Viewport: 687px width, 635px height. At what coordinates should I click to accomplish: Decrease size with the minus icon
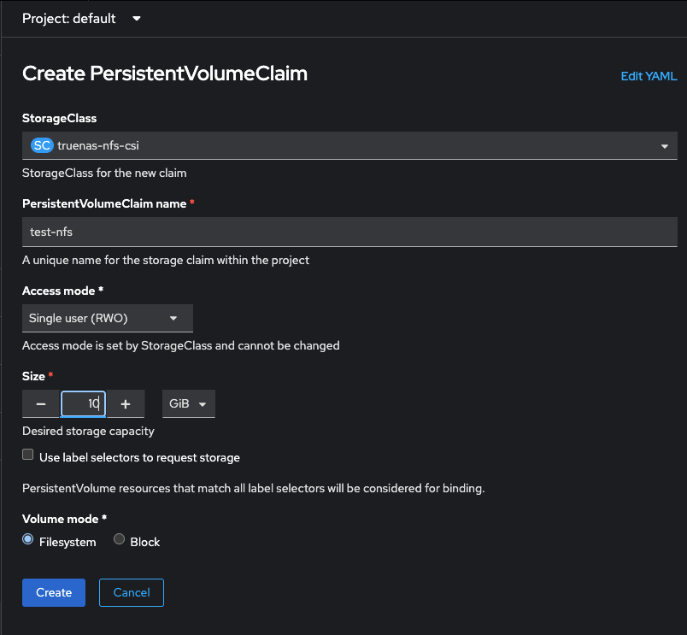[x=41, y=403]
